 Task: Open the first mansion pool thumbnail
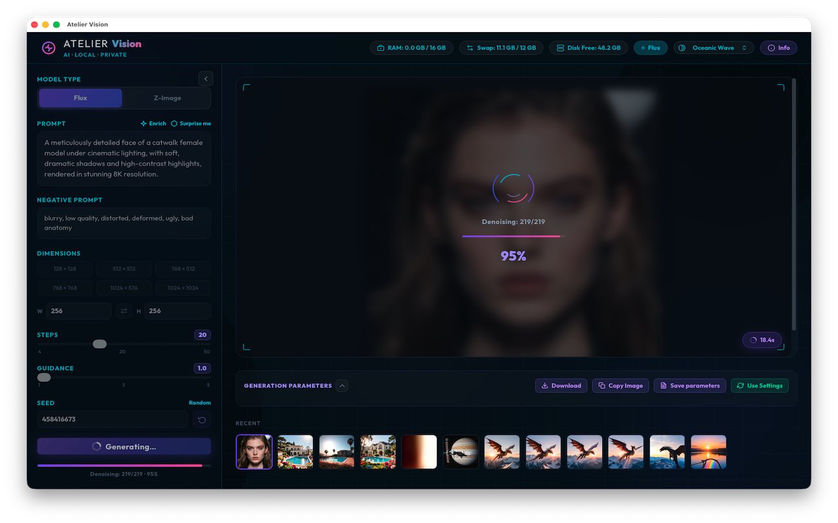(295, 452)
